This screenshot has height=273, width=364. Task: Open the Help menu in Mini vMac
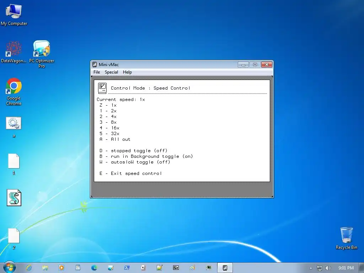[127, 72]
